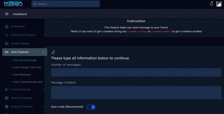Screen dimensions: 224x114
Task: Toggle the hamburger sidebar menu
Action: [x=7, y=14]
